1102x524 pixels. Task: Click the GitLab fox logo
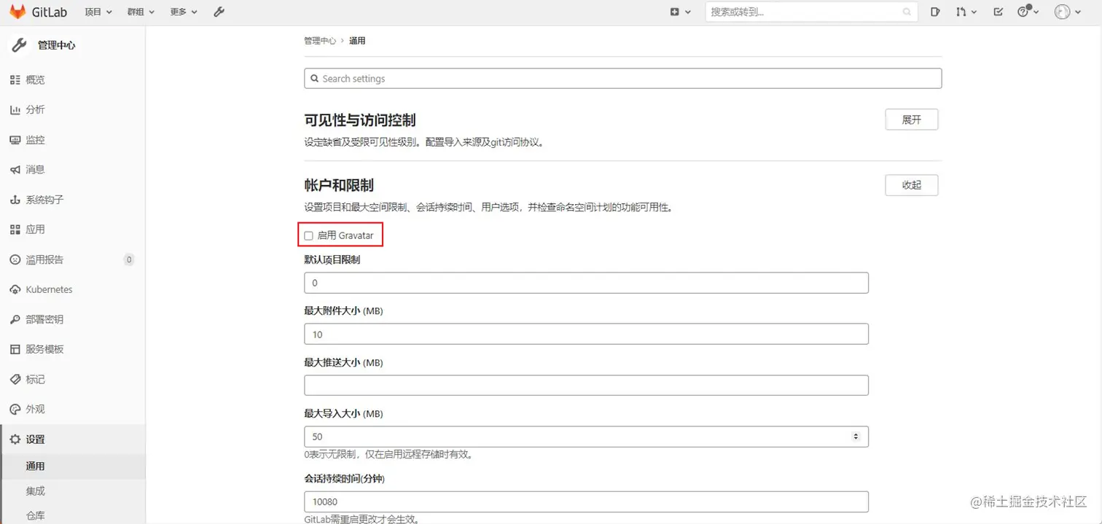(x=17, y=12)
